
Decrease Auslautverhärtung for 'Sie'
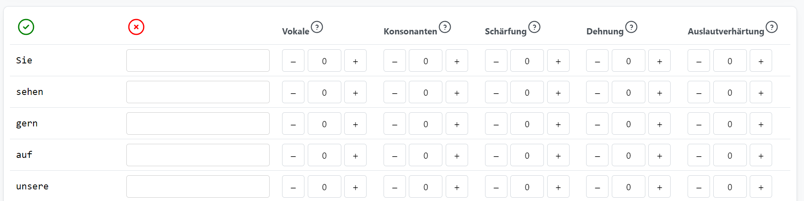click(699, 61)
